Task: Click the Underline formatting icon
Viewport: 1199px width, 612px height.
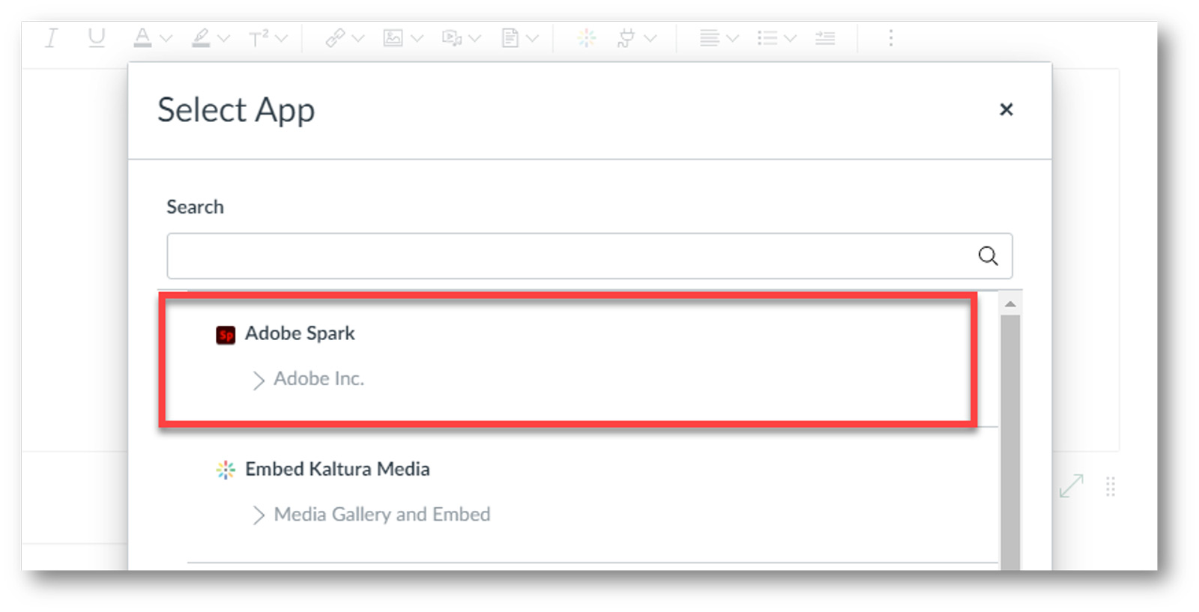Action: (x=96, y=37)
